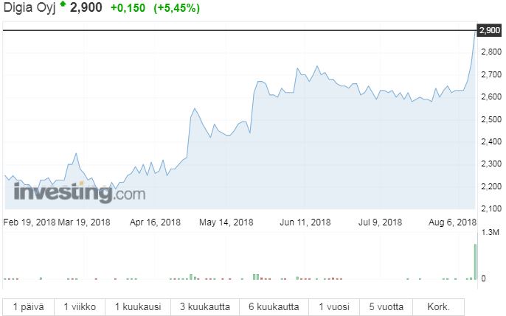This screenshot has height=316, width=506.
Task: Click the +0,150 price change value
Action: coord(128,8)
